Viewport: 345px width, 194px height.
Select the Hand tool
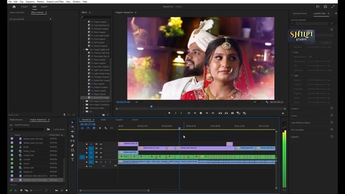point(72,155)
